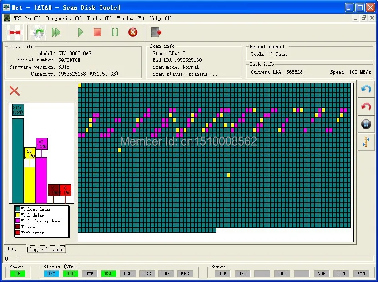Click the capacity value 1953525168 (931.51 GB)
This screenshot has width=378, height=282.
88,74
